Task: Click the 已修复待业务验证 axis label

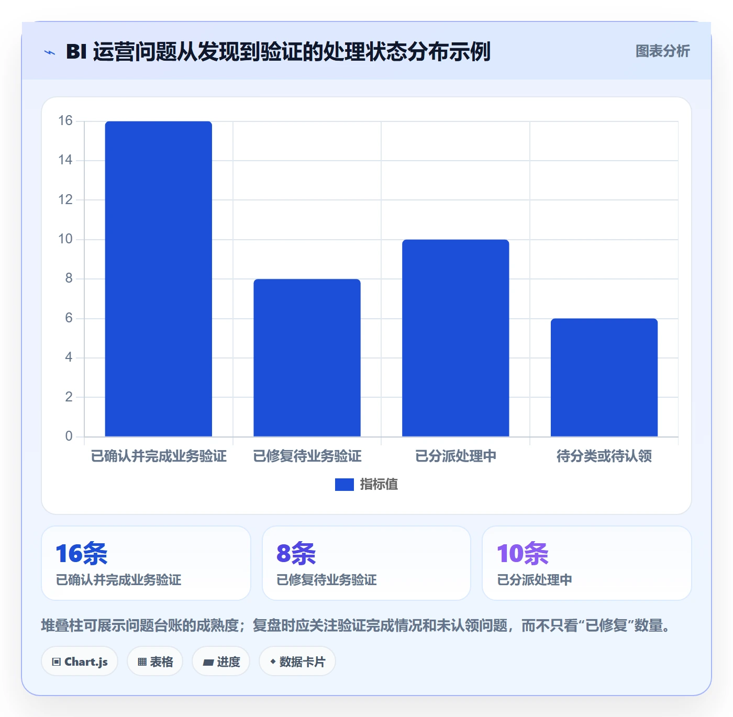Action: pyautogui.click(x=307, y=456)
